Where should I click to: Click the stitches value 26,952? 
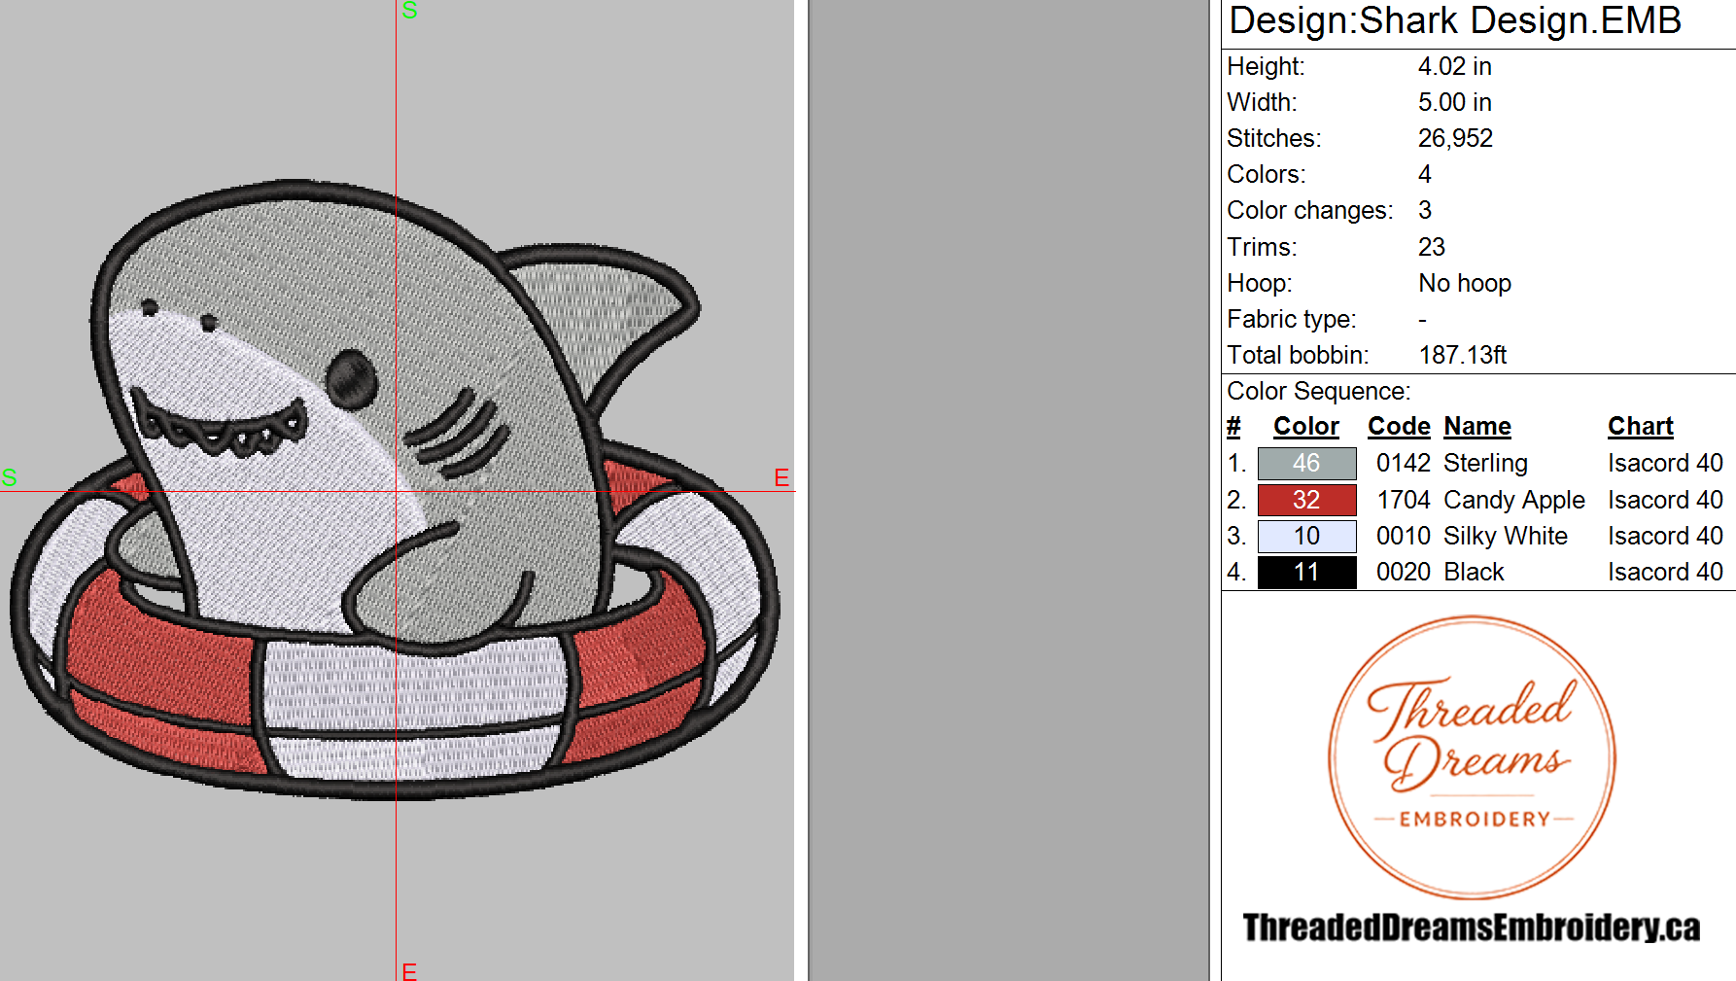click(x=1455, y=138)
